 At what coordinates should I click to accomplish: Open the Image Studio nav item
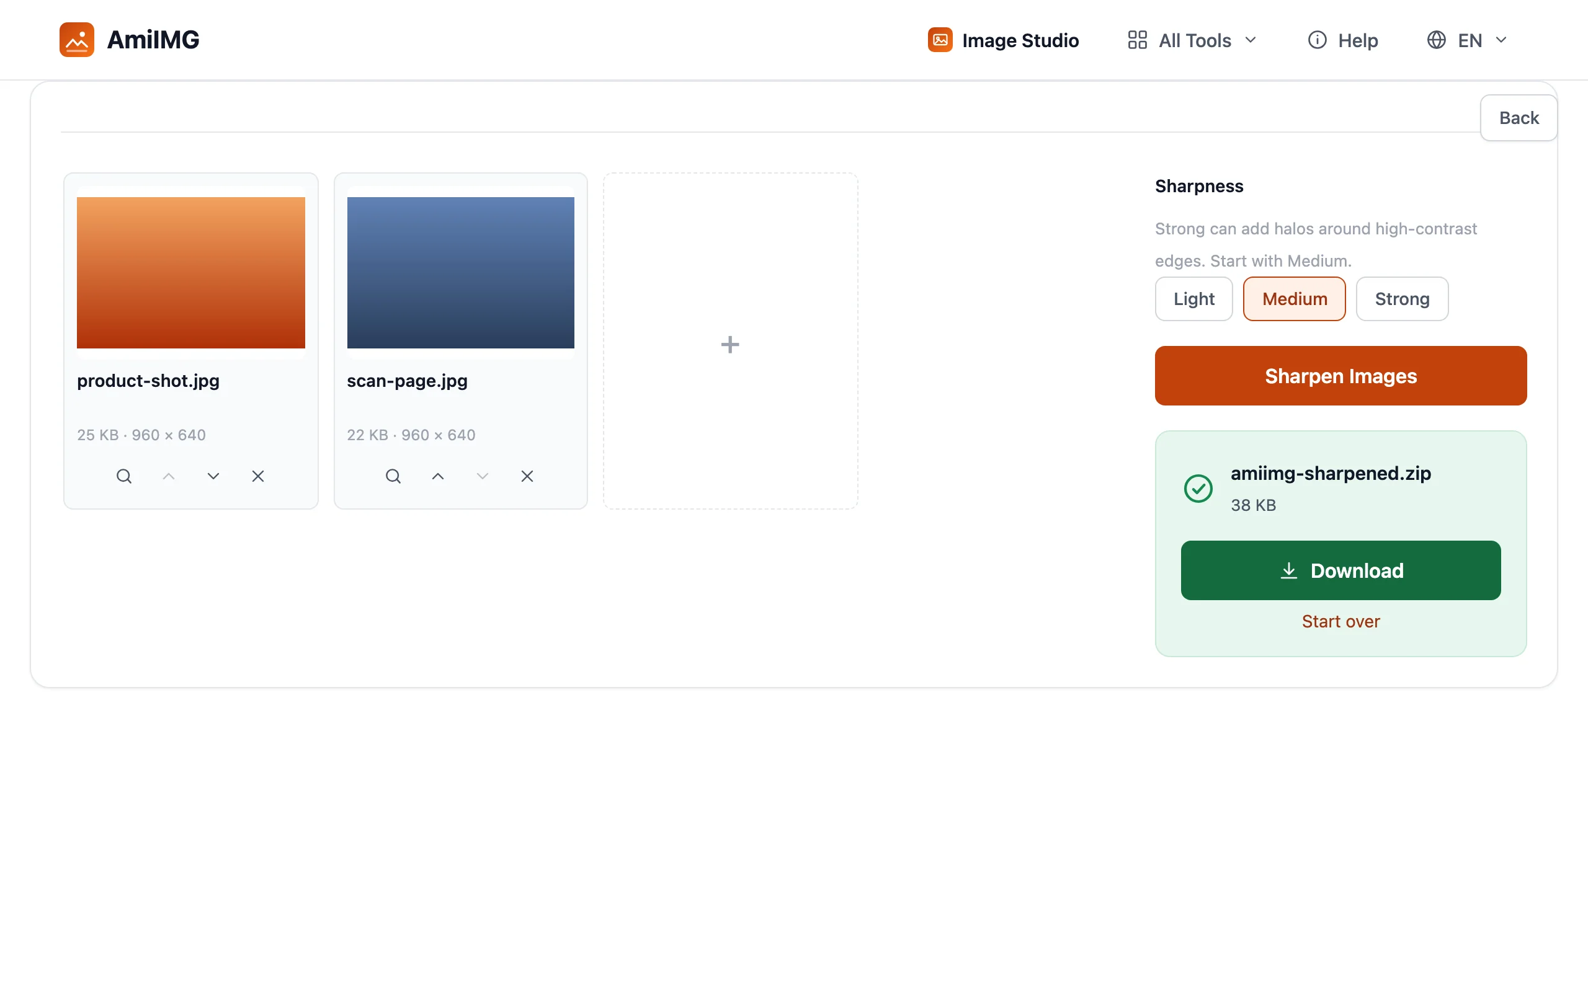tap(1003, 40)
